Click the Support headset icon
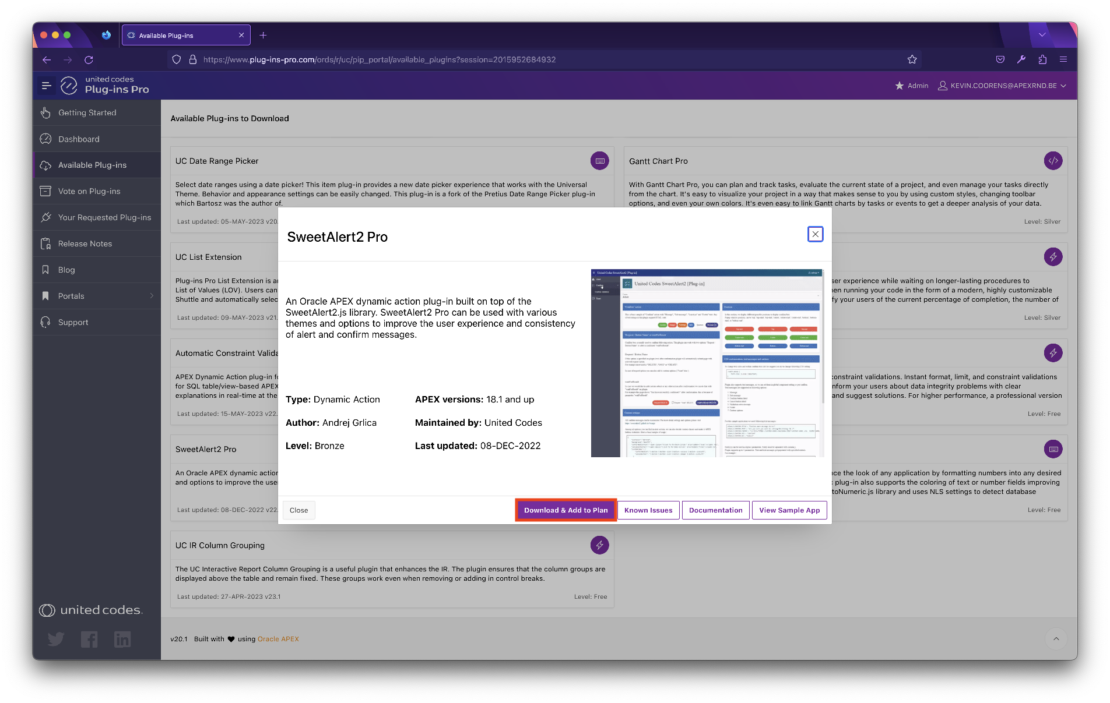This screenshot has height=703, width=1110. point(45,322)
